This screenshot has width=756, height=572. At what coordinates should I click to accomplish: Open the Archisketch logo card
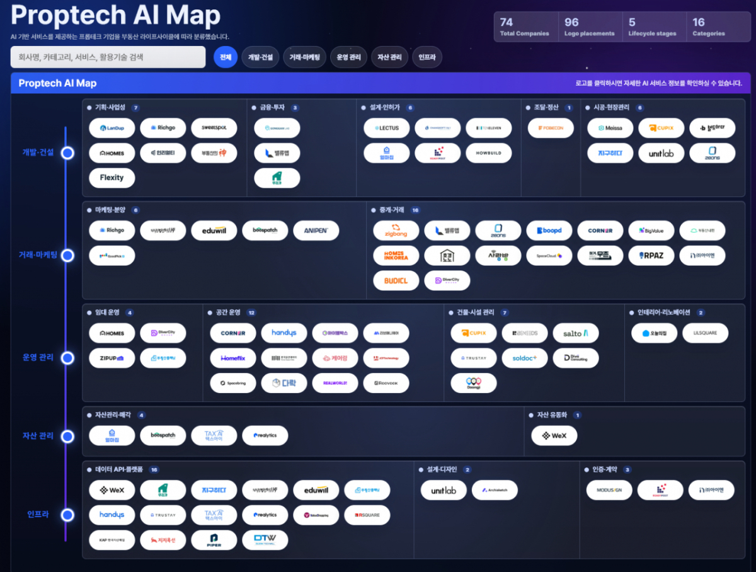point(495,490)
